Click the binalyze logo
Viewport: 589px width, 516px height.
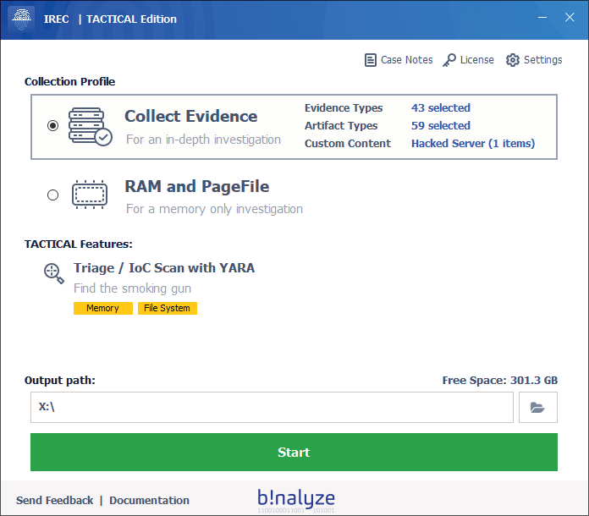pyautogui.click(x=296, y=500)
